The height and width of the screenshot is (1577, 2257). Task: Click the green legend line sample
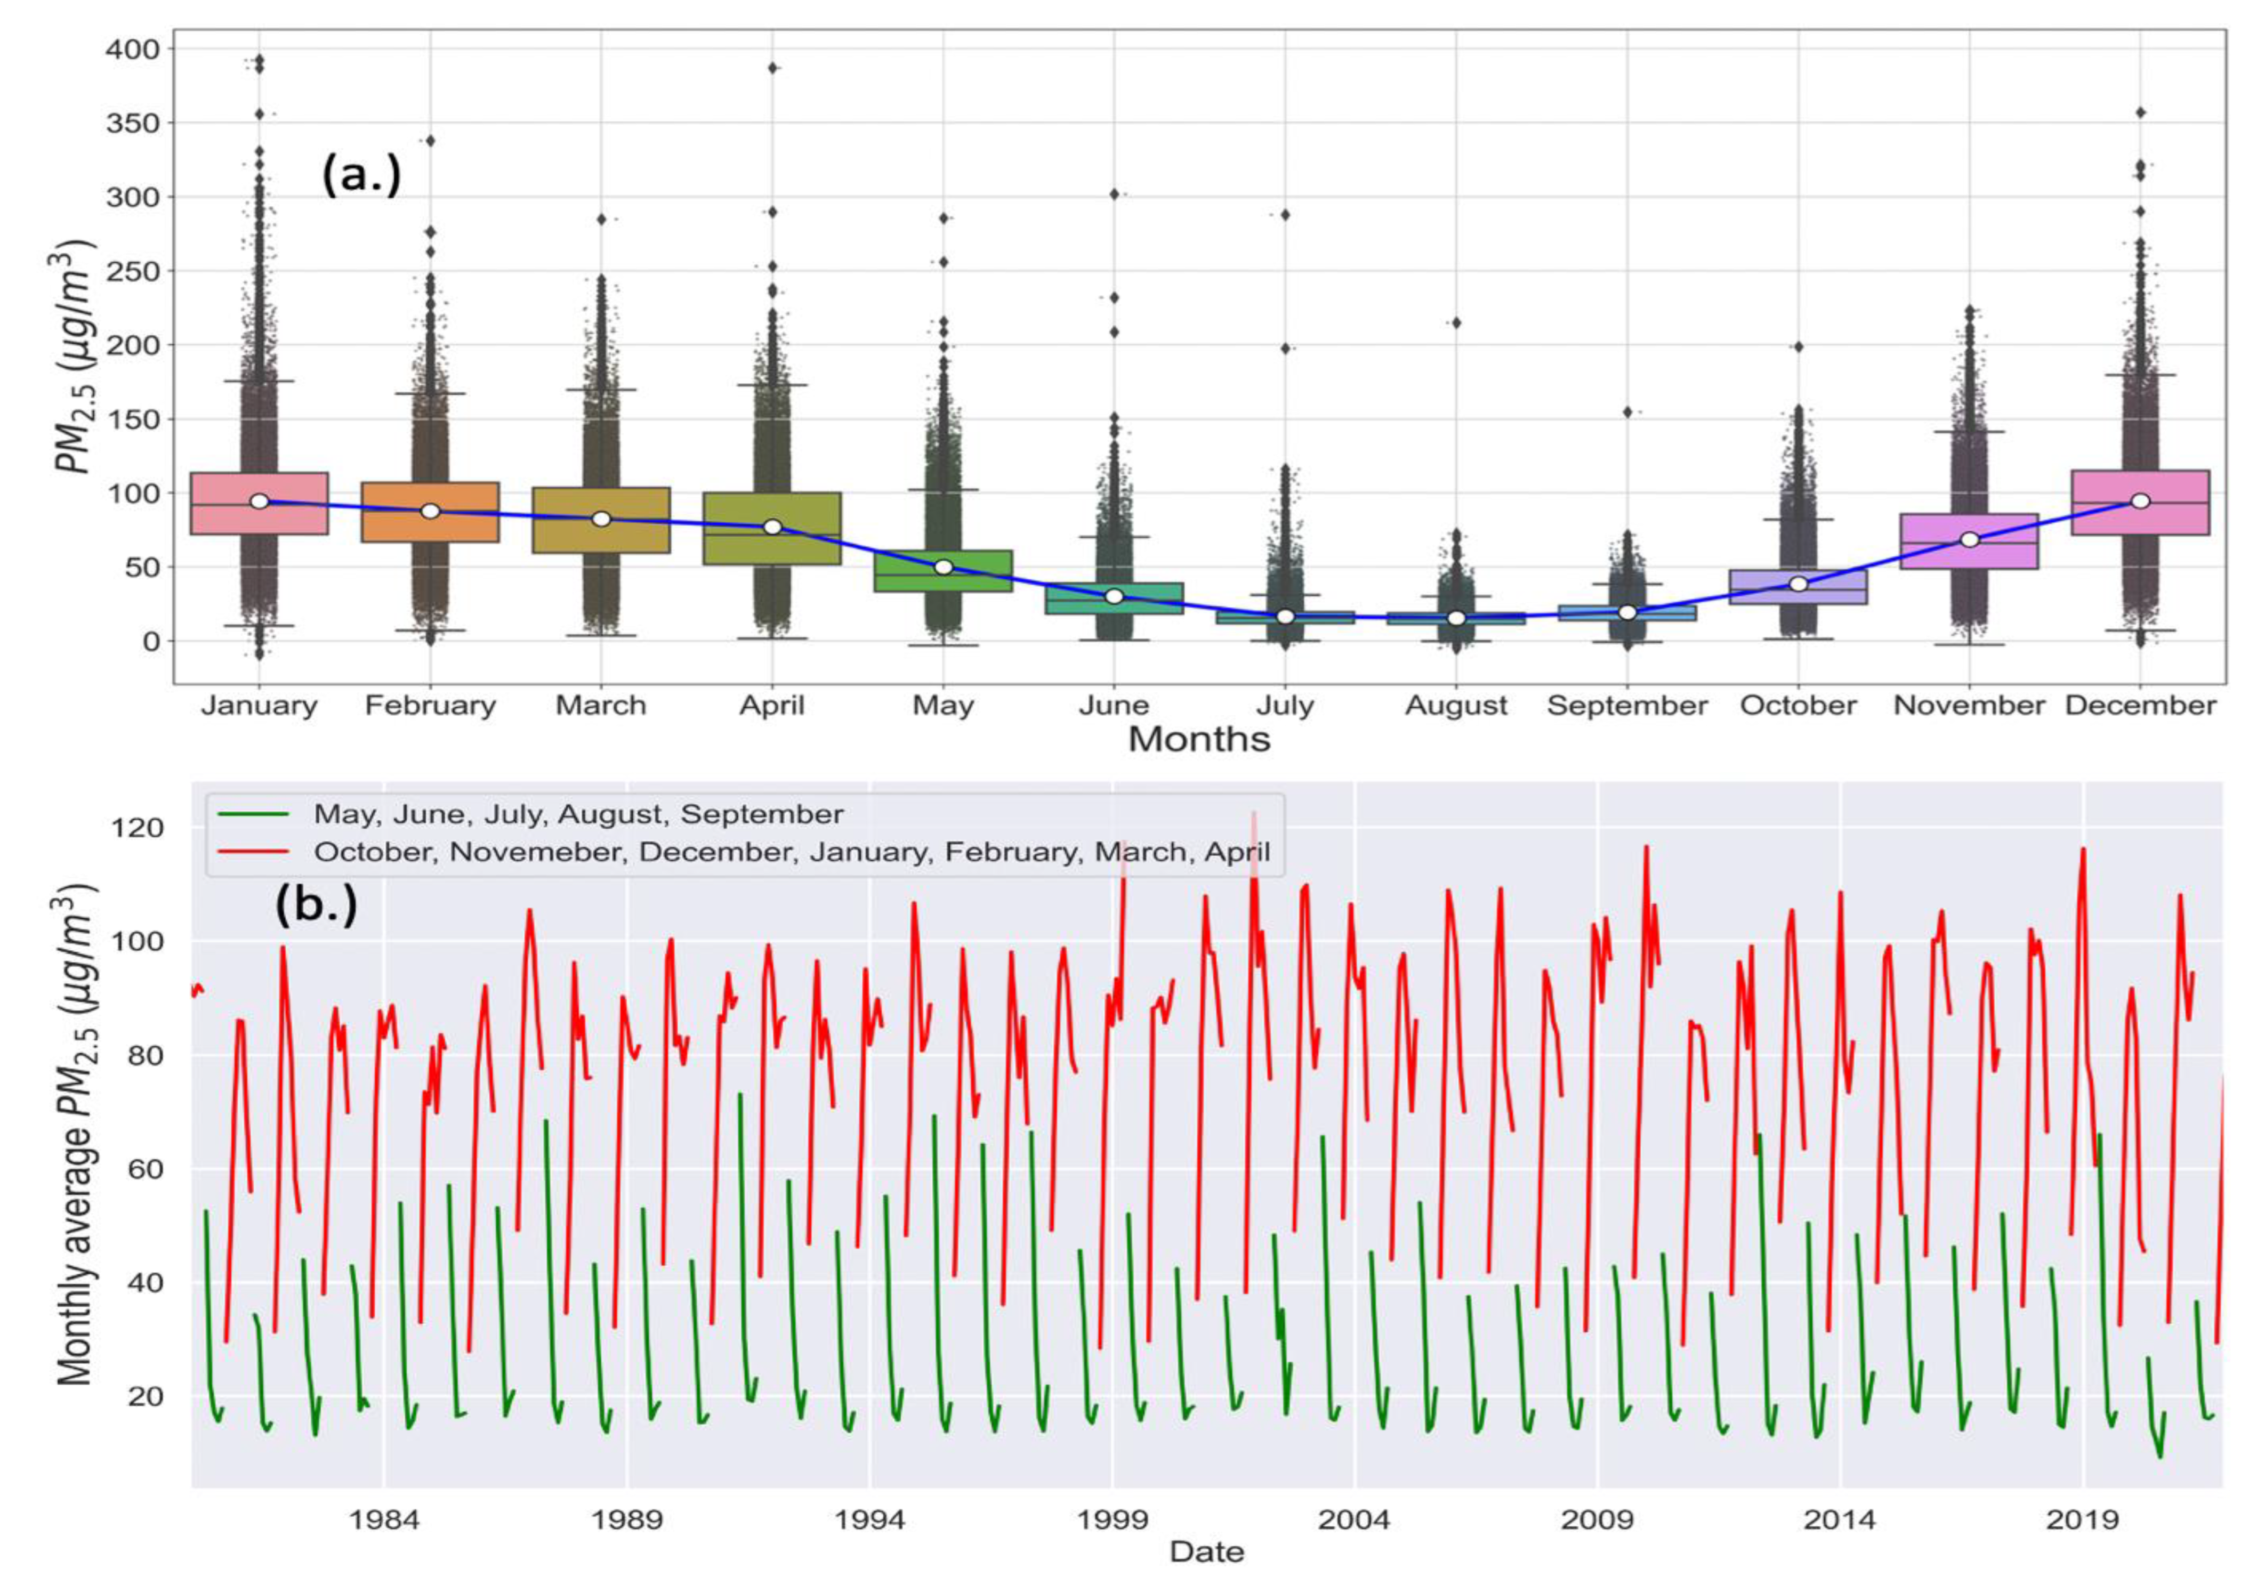pyautogui.click(x=252, y=814)
